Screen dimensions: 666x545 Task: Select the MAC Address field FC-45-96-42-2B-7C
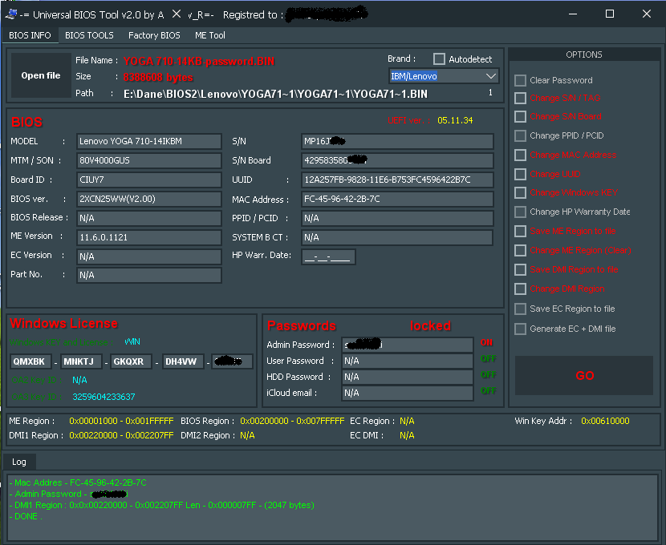(x=397, y=199)
